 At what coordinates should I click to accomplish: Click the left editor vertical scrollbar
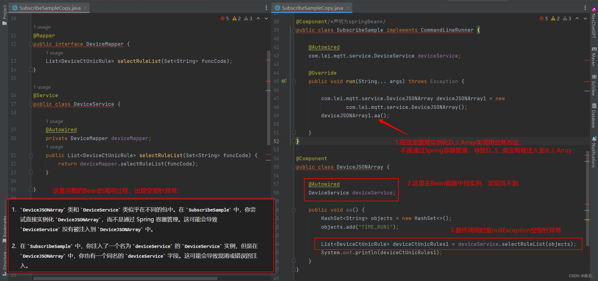click(268, 97)
